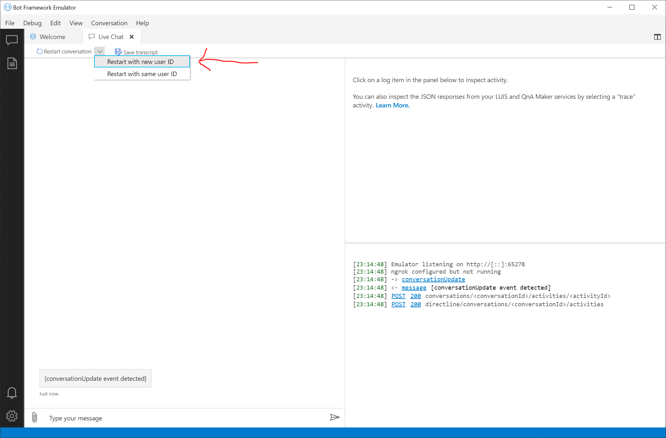Screen dimensions: 666x438
Task: Toggle the inspector panel layout icon
Action: click(657, 37)
